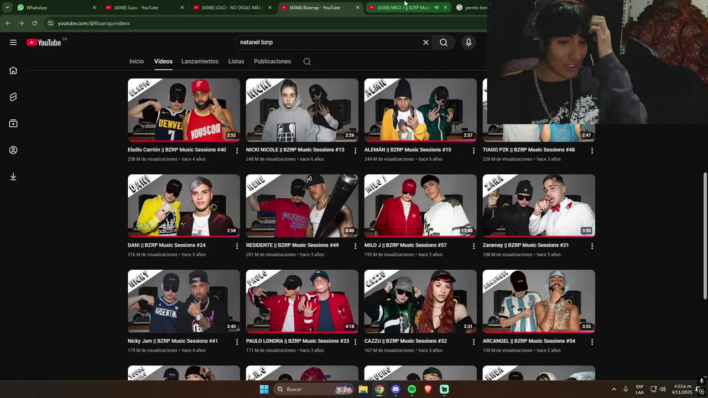Search within the Bizarrap channel
The height and width of the screenshot is (398, 708).
307,61
